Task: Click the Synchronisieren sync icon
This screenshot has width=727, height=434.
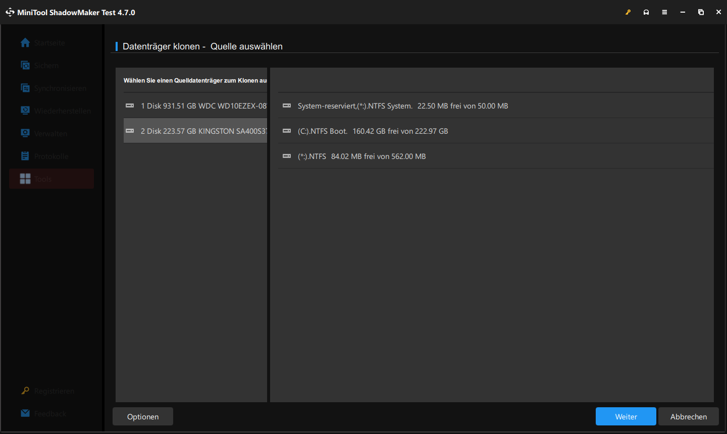Action: [25, 88]
